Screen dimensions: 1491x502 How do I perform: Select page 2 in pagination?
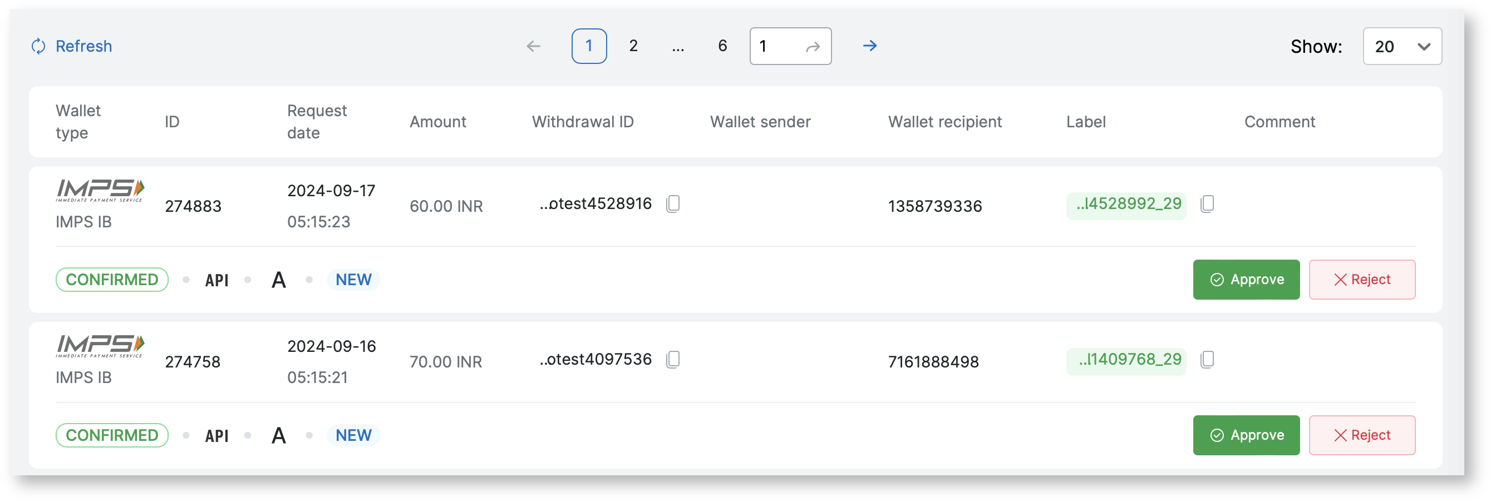pyautogui.click(x=633, y=46)
